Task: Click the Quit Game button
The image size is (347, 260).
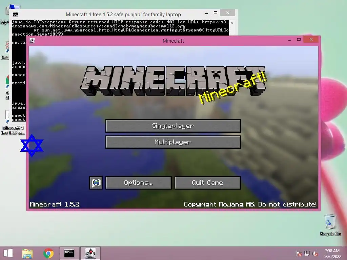Action: pos(208,183)
